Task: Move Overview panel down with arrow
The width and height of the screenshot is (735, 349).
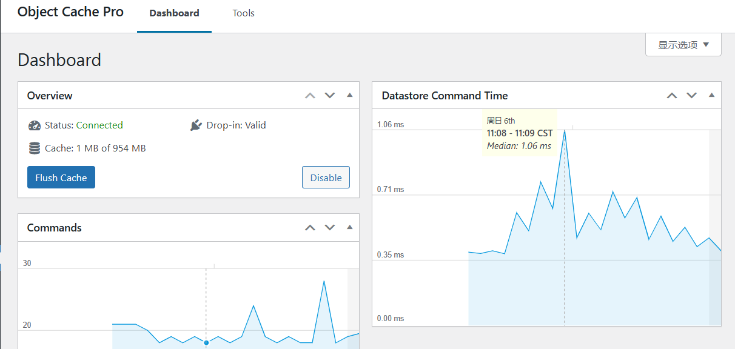Action: tap(330, 95)
